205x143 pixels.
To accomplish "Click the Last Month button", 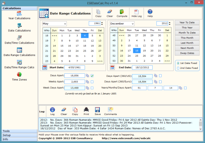I will (187, 43).
